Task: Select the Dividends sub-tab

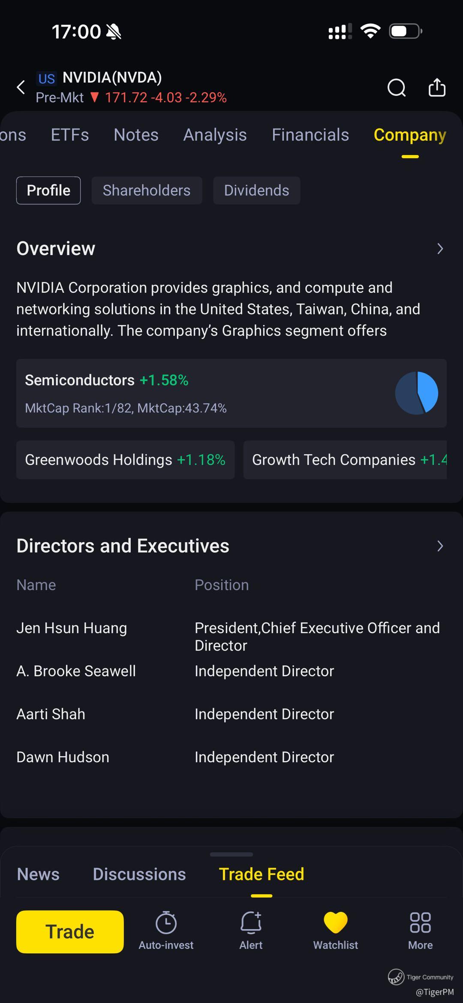Action: coord(256,190)
